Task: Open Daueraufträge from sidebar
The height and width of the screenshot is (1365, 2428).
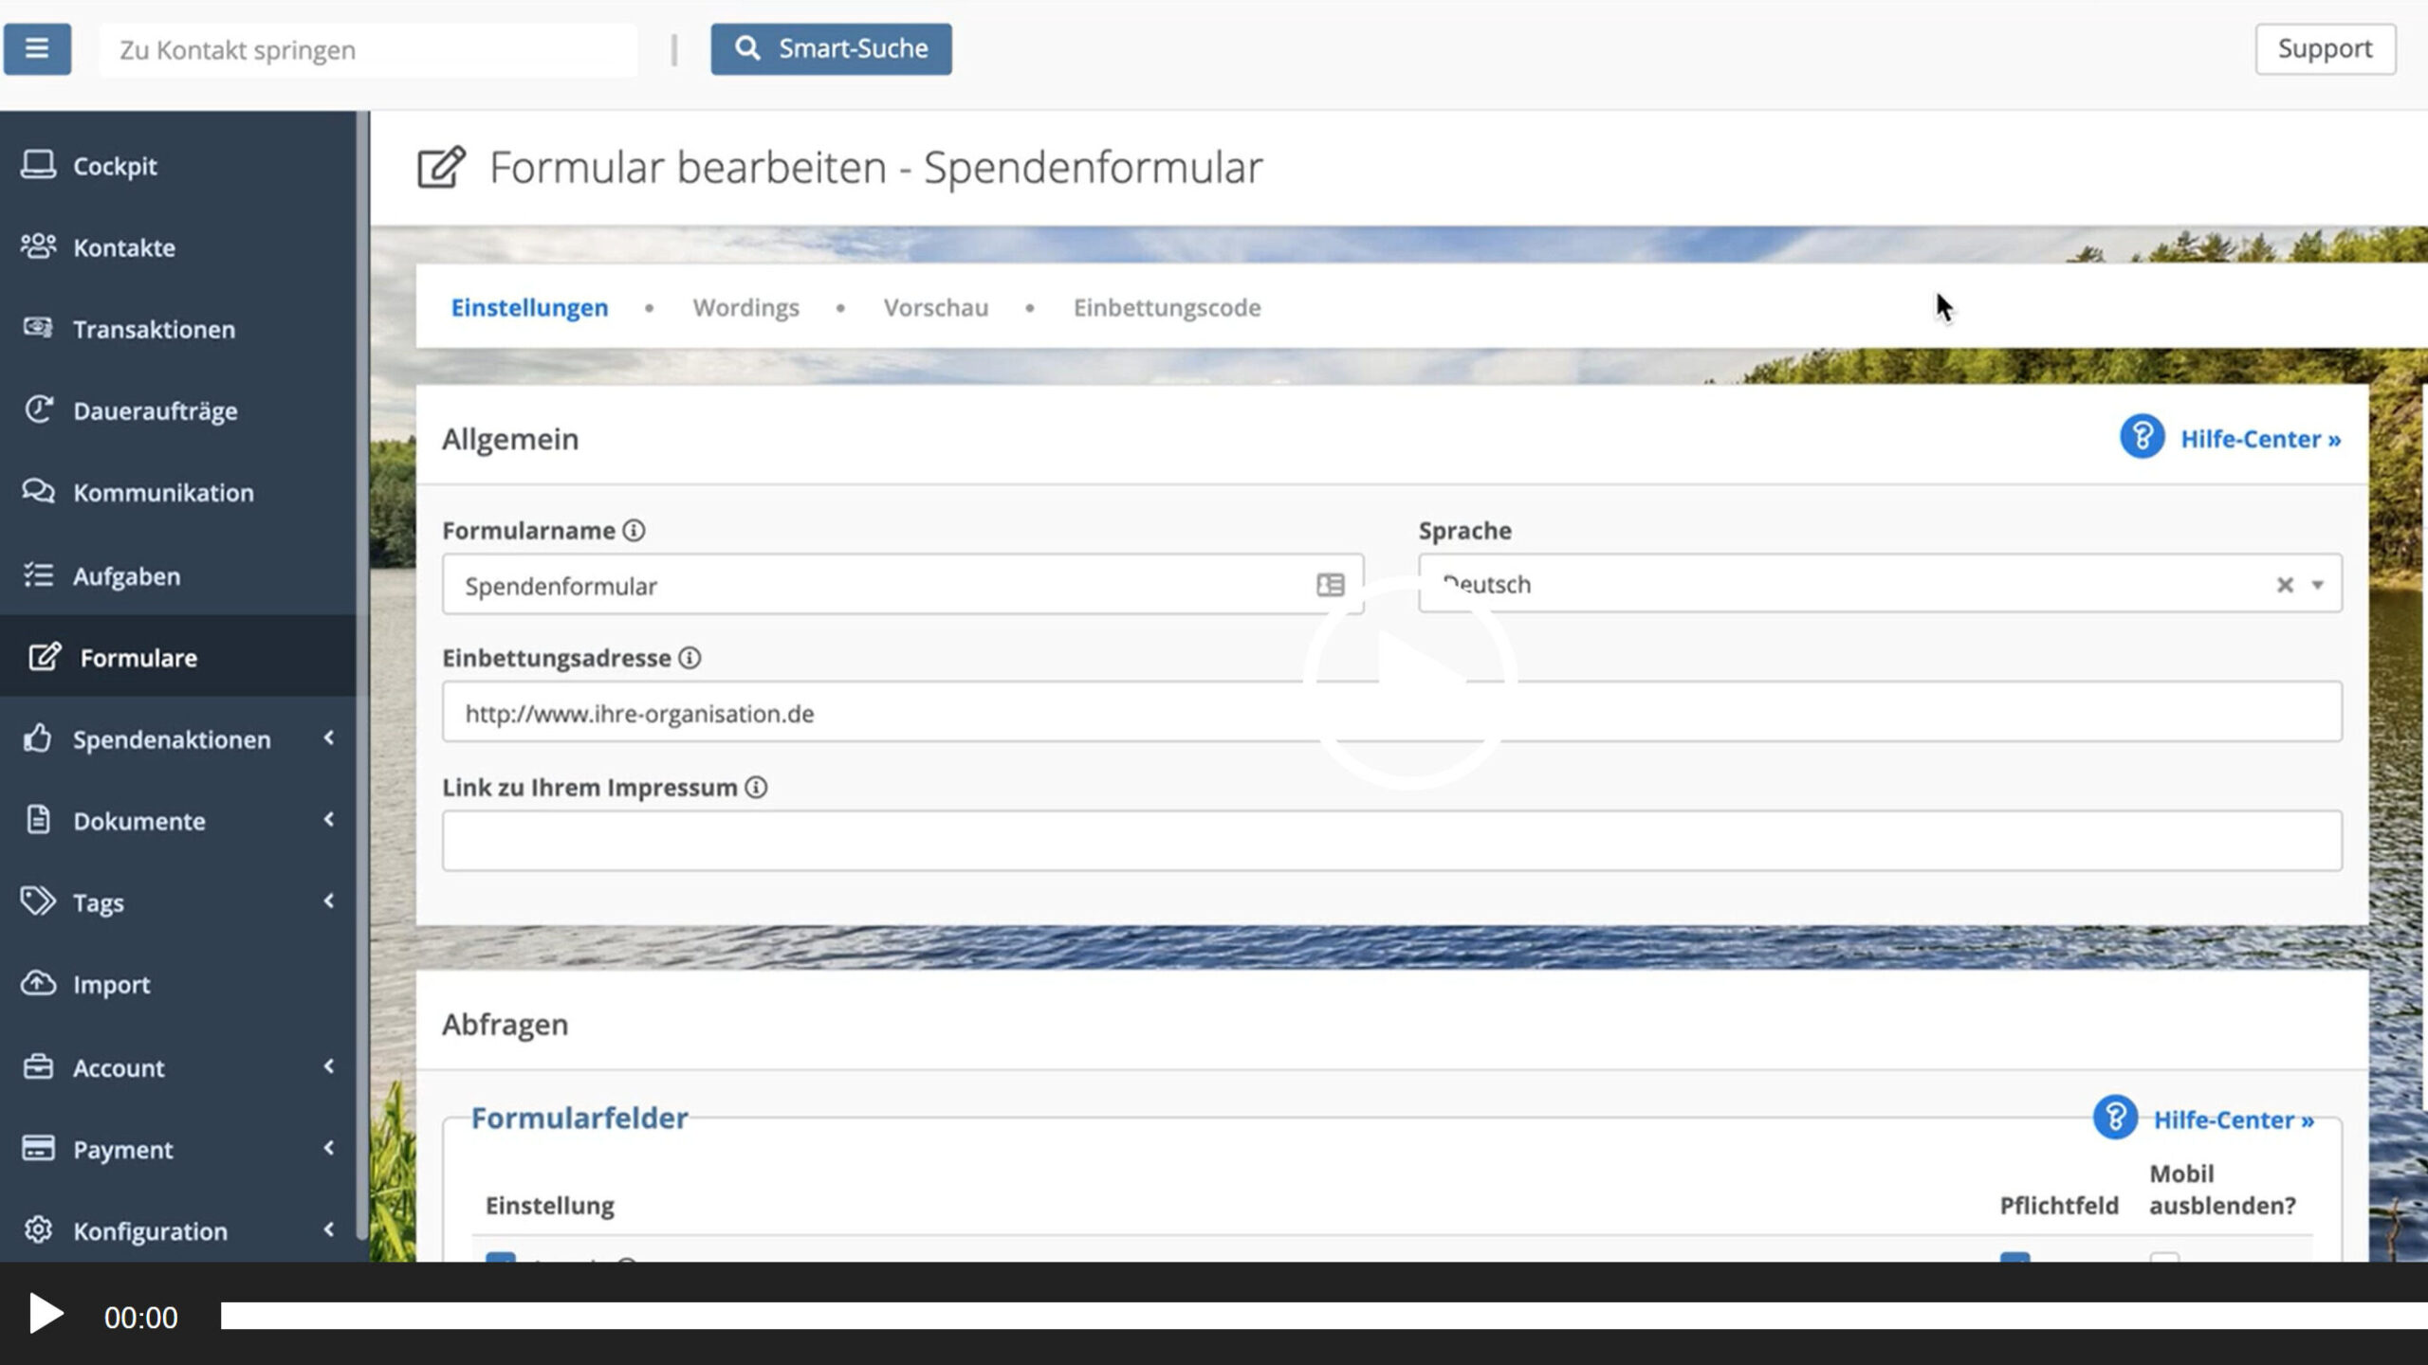Action: [x=155, y=410]
